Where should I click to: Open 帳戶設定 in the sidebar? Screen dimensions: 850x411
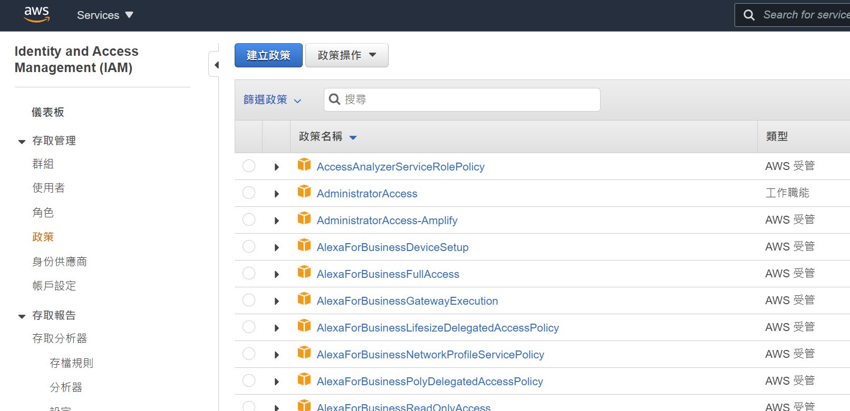[x=54, y=286]
